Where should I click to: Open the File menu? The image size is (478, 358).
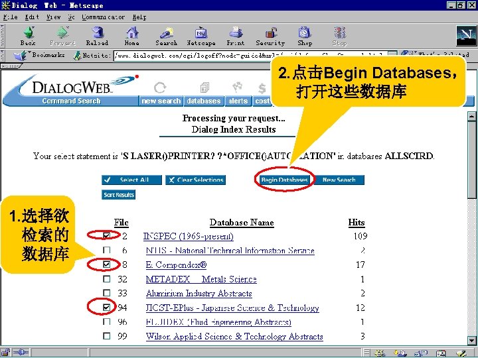(11, 17)
